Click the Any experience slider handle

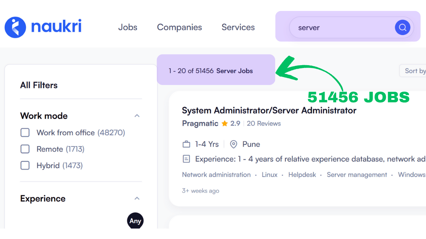click(135, 221)
